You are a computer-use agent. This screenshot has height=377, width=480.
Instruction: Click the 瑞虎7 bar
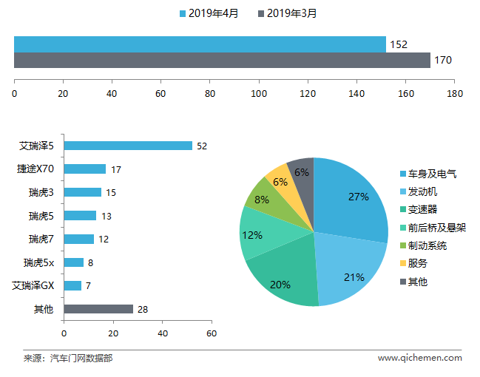79,239
